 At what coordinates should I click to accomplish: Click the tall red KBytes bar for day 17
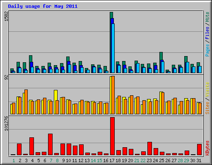112,136
